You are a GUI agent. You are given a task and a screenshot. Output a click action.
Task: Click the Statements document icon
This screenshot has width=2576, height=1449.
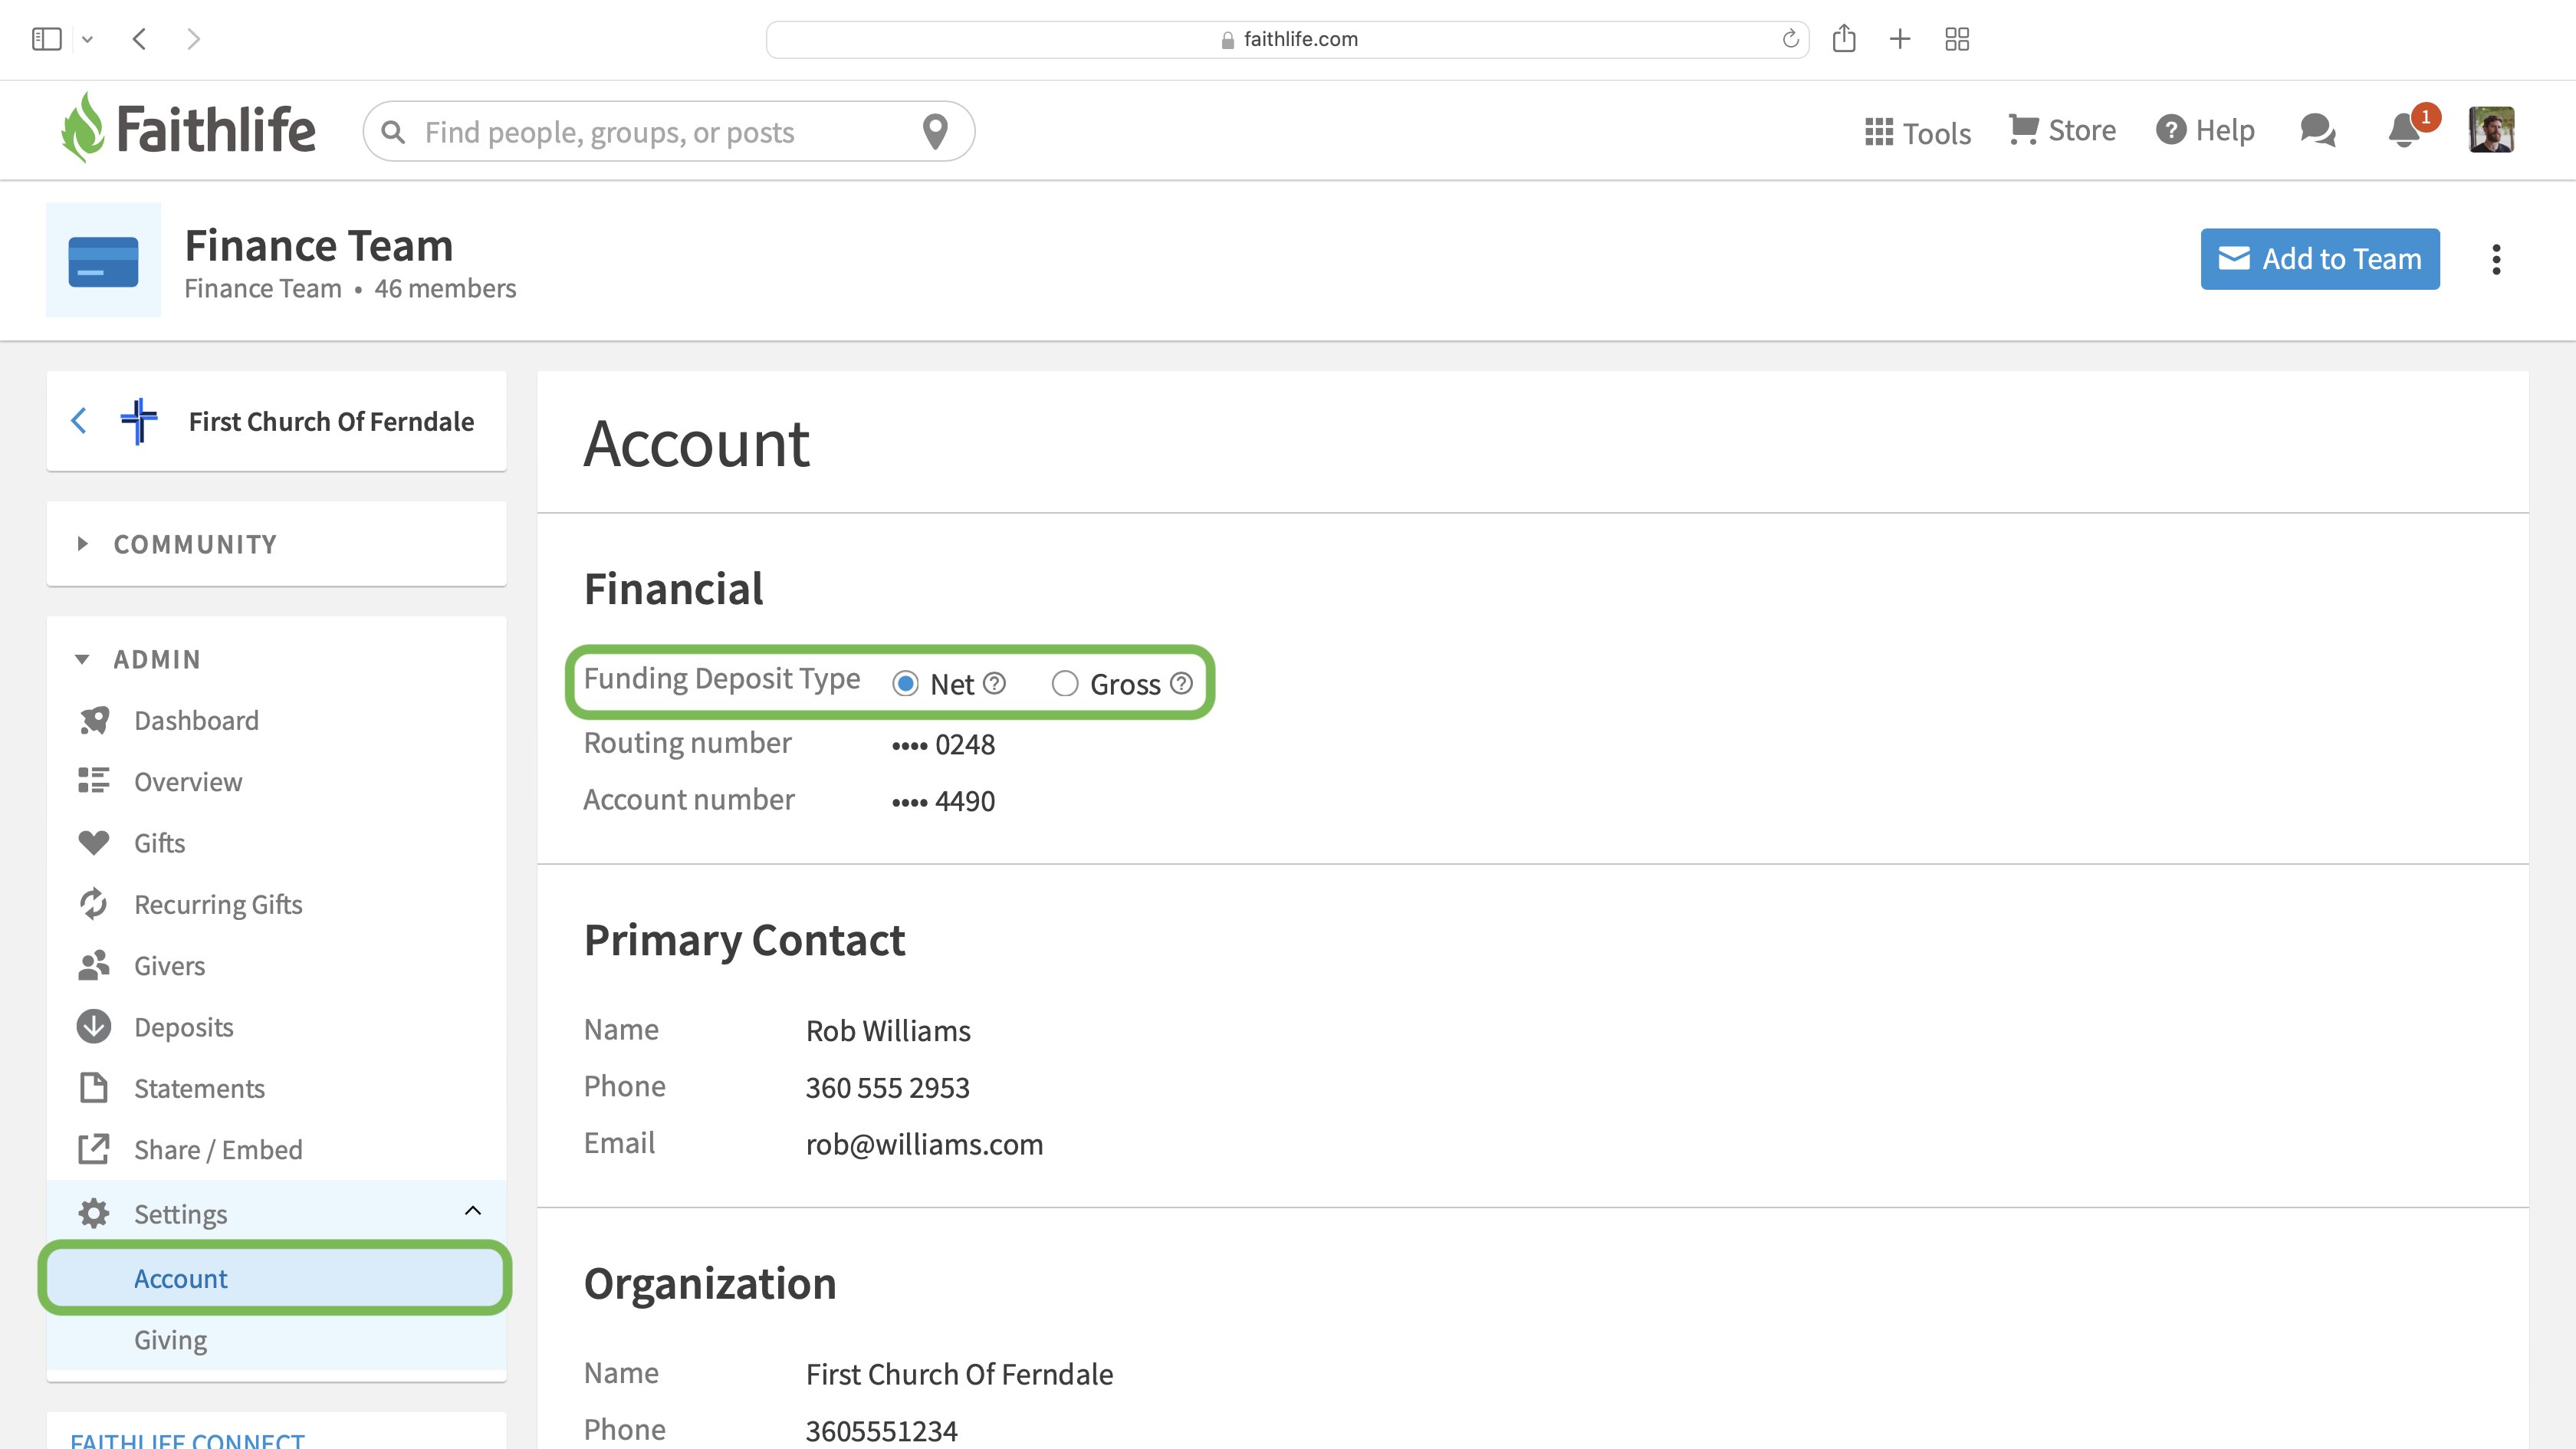pos(94,1088)
